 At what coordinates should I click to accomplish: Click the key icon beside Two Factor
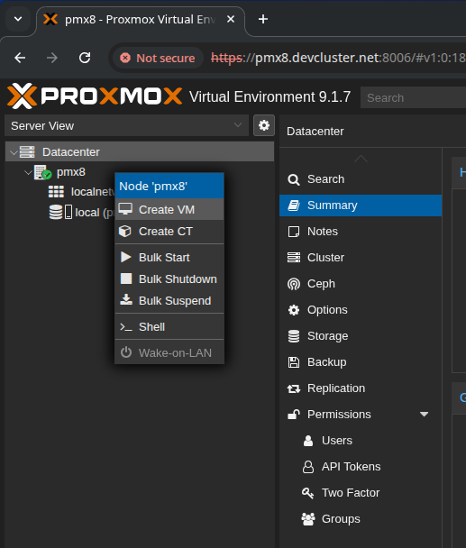click(307, 493)
